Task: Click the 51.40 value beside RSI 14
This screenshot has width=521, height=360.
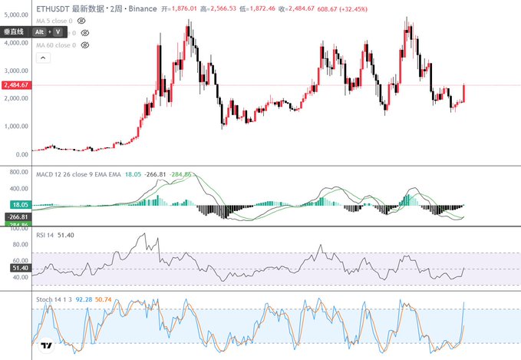Action: 66,235
